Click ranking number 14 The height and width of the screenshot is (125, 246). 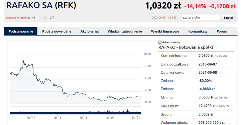point(34,18)
